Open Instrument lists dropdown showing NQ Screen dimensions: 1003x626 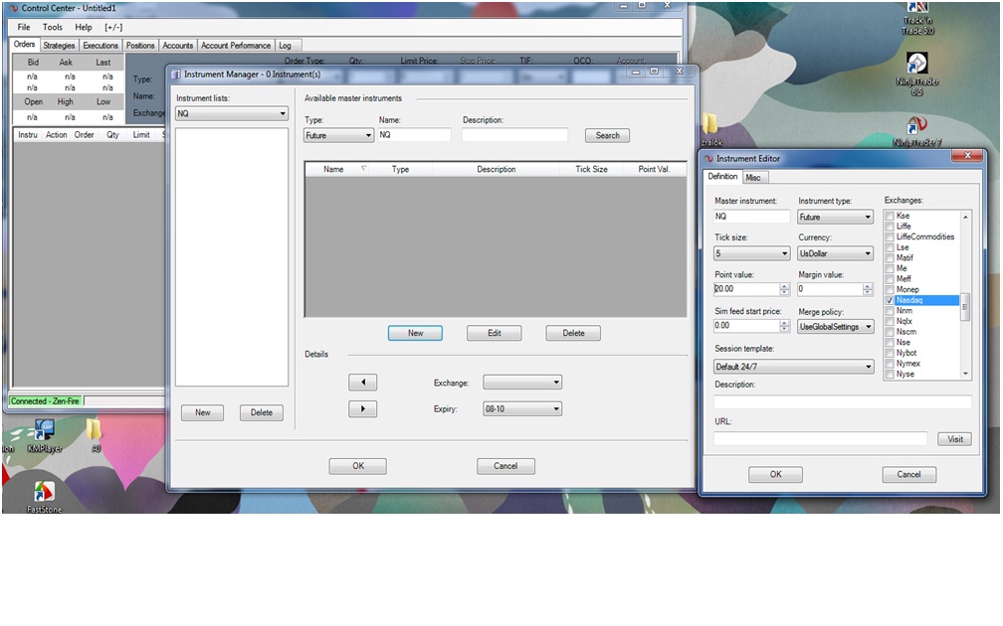[232, 113]
